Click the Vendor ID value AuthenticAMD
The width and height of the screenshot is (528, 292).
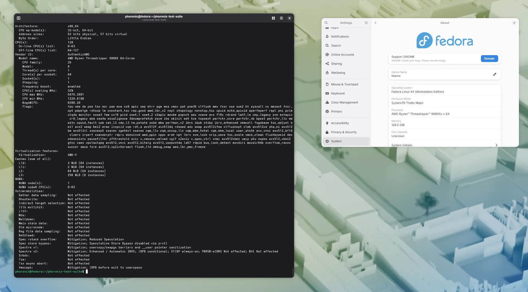(78, 54)
